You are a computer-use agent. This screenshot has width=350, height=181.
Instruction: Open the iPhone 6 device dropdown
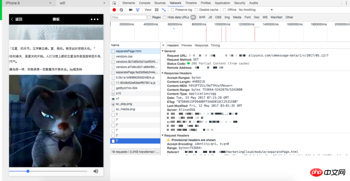pyautogui.click(x=28, y=3)
